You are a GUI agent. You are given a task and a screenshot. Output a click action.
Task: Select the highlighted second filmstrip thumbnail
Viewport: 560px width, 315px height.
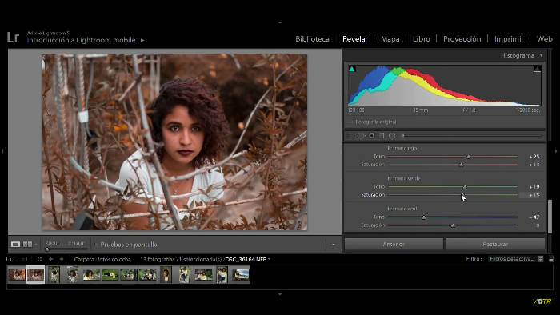click(36, 275)
